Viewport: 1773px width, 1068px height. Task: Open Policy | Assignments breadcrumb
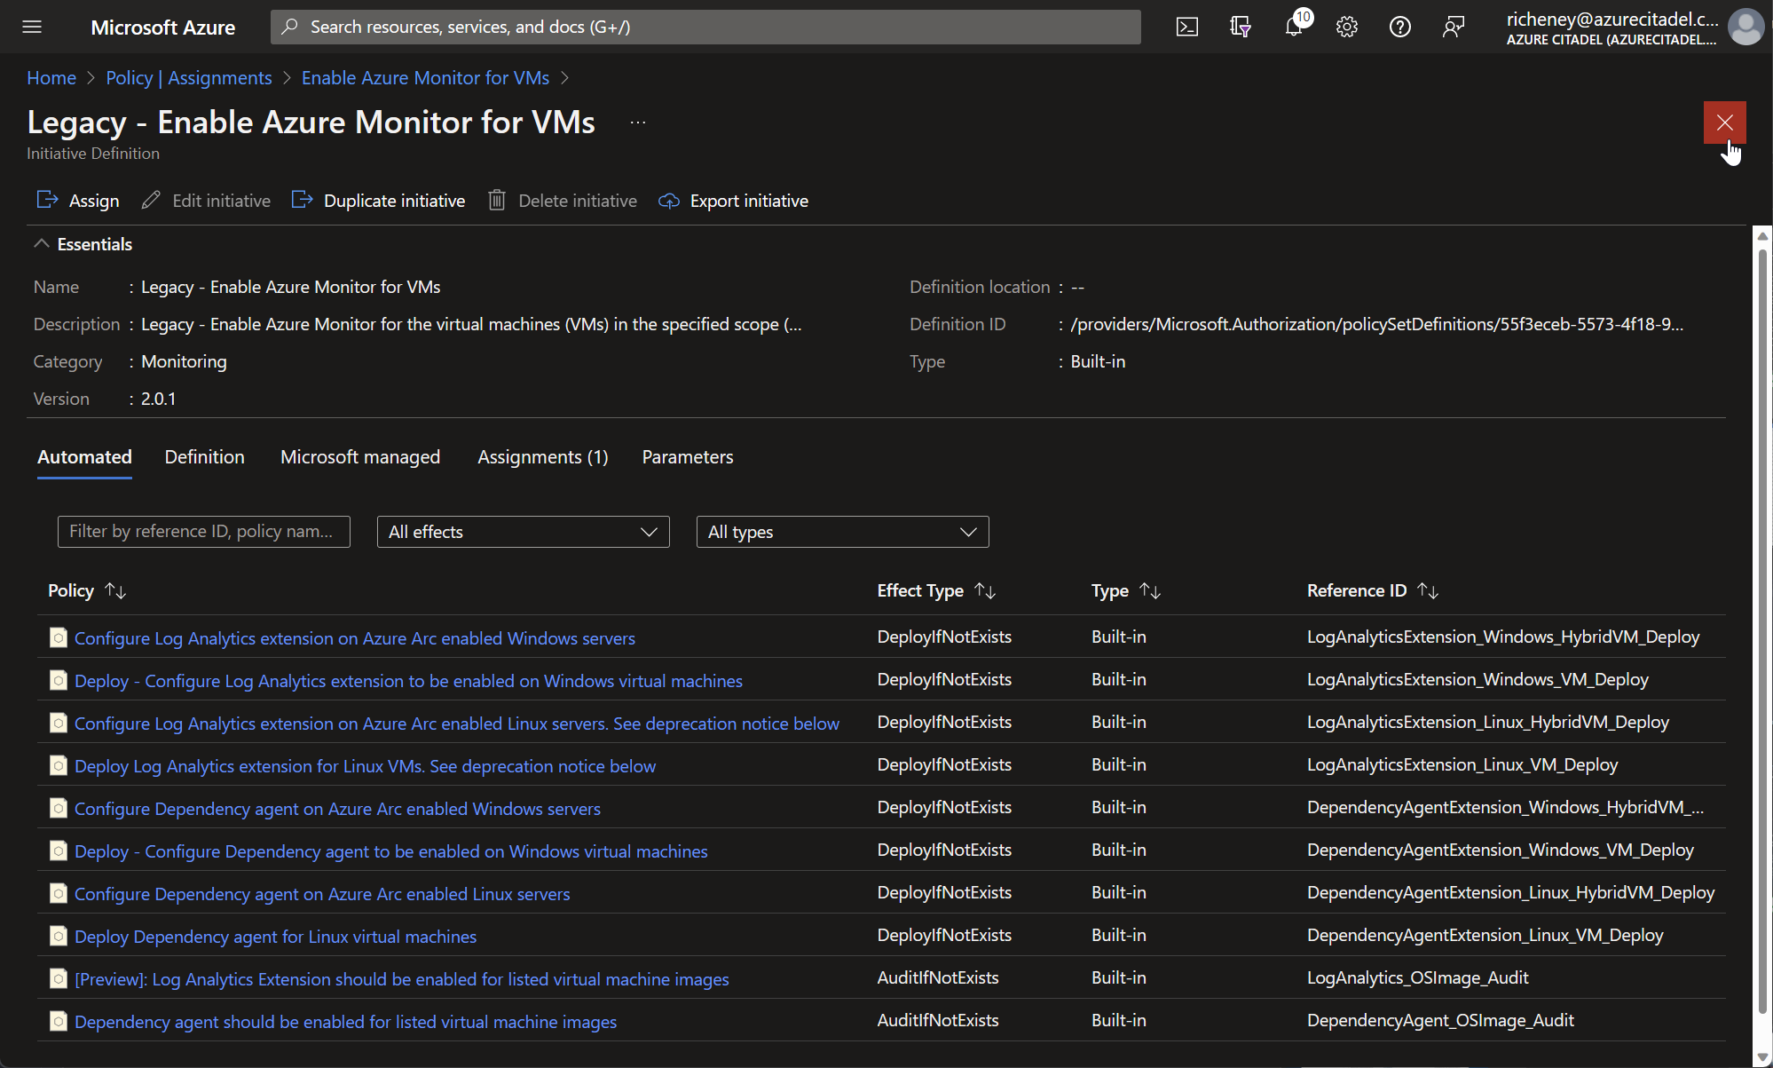click(189, 78)
